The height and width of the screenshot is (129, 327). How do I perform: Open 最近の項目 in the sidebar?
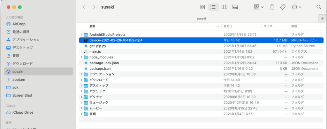(x=39, y=32)
